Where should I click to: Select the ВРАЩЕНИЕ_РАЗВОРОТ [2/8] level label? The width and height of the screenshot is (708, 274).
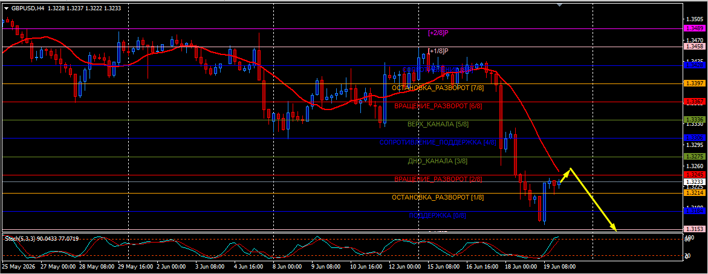coord(438,179)
